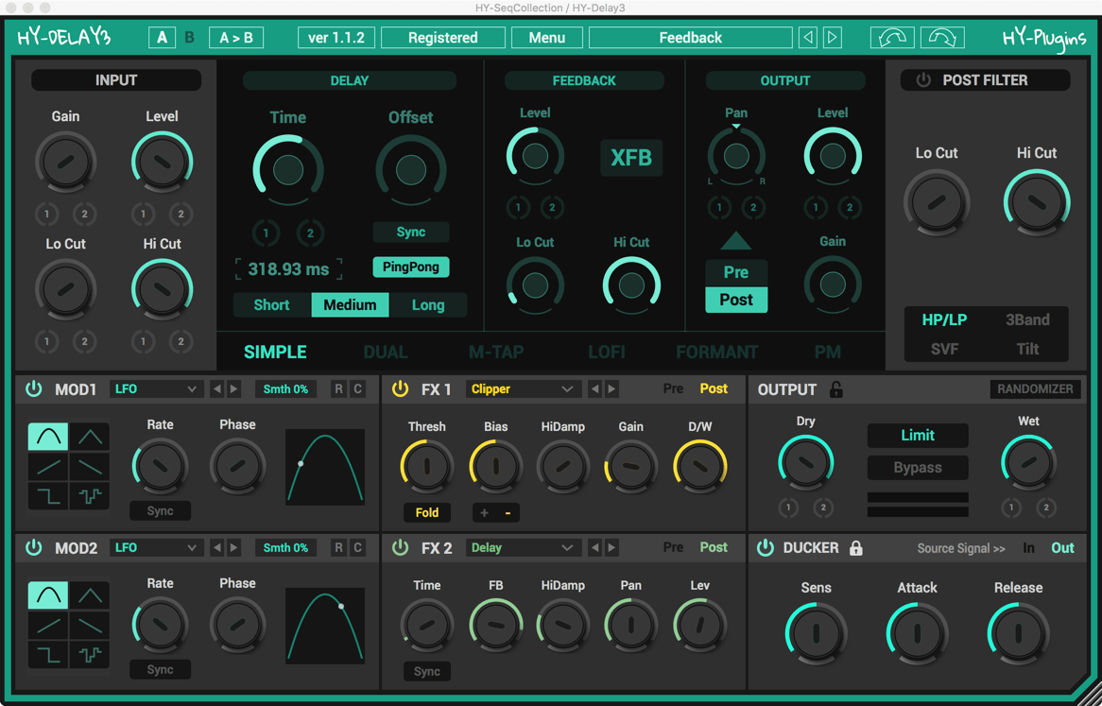Choose the ramp up waveform in MOD1
Image resolution: width=1102 pixels, height=706 pixels.
click(x=49, y=466)
